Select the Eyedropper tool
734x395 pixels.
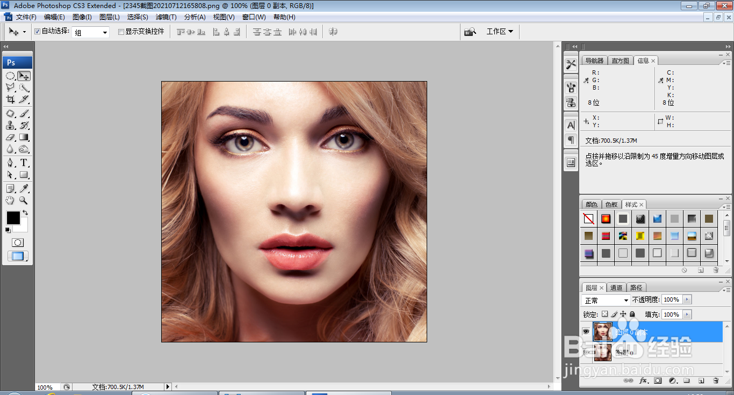(24, 188)
